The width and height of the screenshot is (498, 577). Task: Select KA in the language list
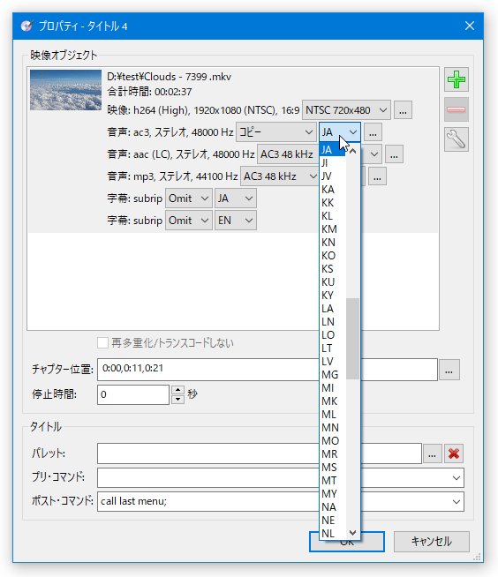pos(333,190)
